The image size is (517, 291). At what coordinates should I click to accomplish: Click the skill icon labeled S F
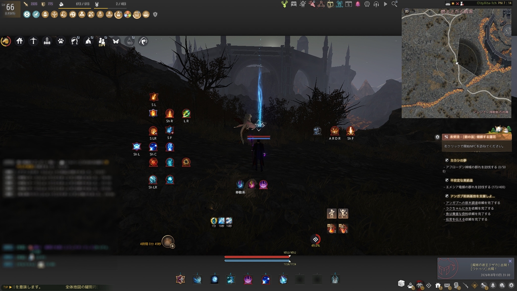170,131
